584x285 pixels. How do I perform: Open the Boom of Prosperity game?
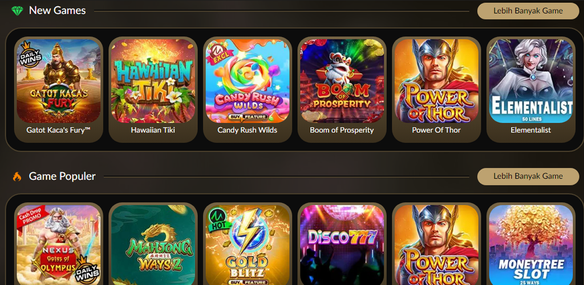(342, 81)
